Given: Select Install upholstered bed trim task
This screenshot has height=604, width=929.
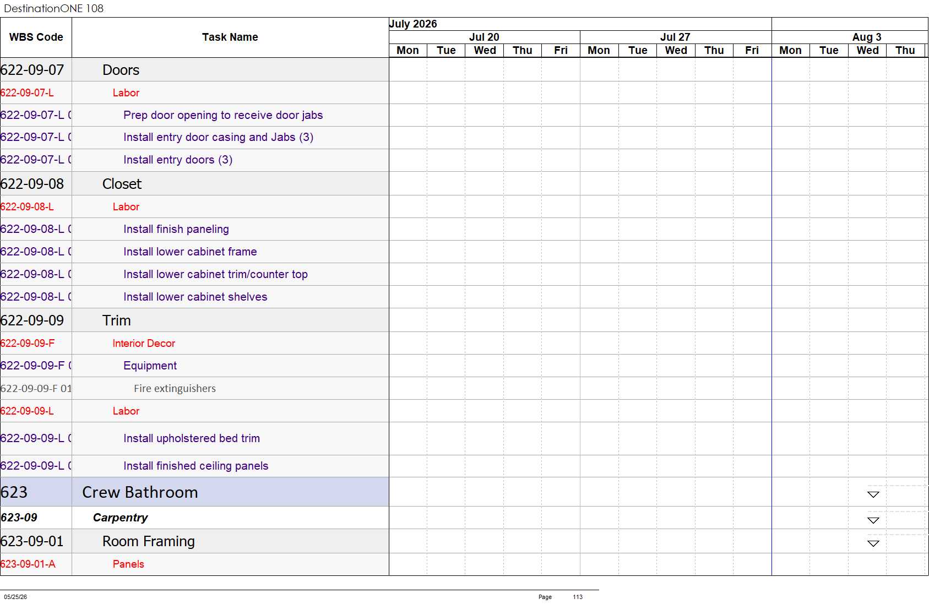Looking at the screenshot, I should coord(192,438).
